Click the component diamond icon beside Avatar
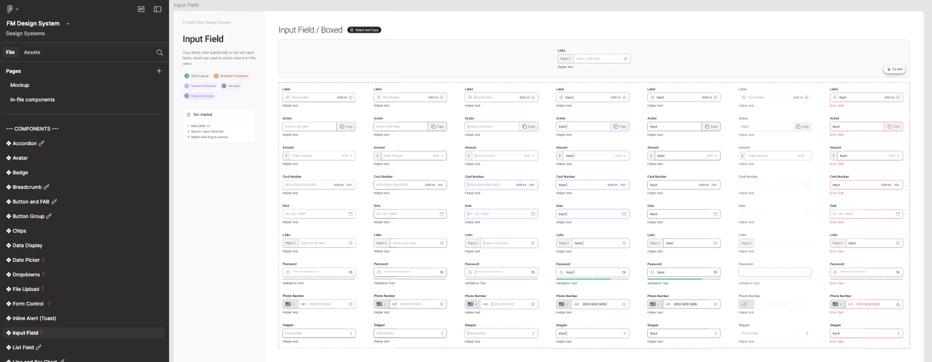932x362 pixels. tap(9, 158)
